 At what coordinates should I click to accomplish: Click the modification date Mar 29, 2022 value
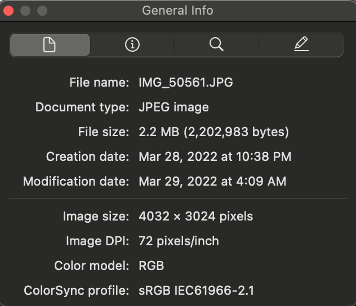coord(212,181)
